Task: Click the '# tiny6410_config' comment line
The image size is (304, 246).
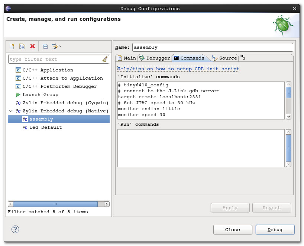Action: click(143, 85)
